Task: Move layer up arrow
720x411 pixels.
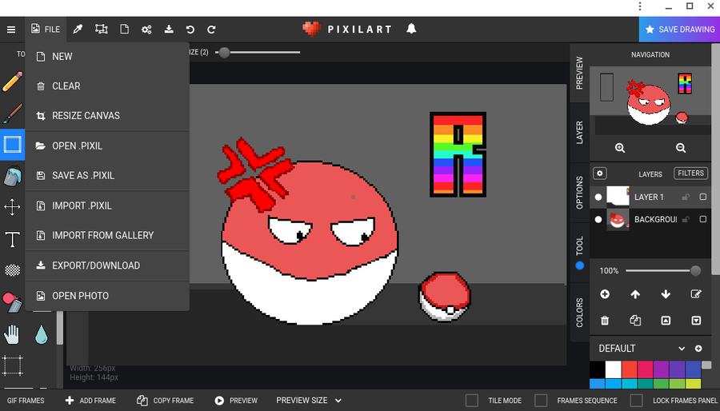Action: [635, 294]
